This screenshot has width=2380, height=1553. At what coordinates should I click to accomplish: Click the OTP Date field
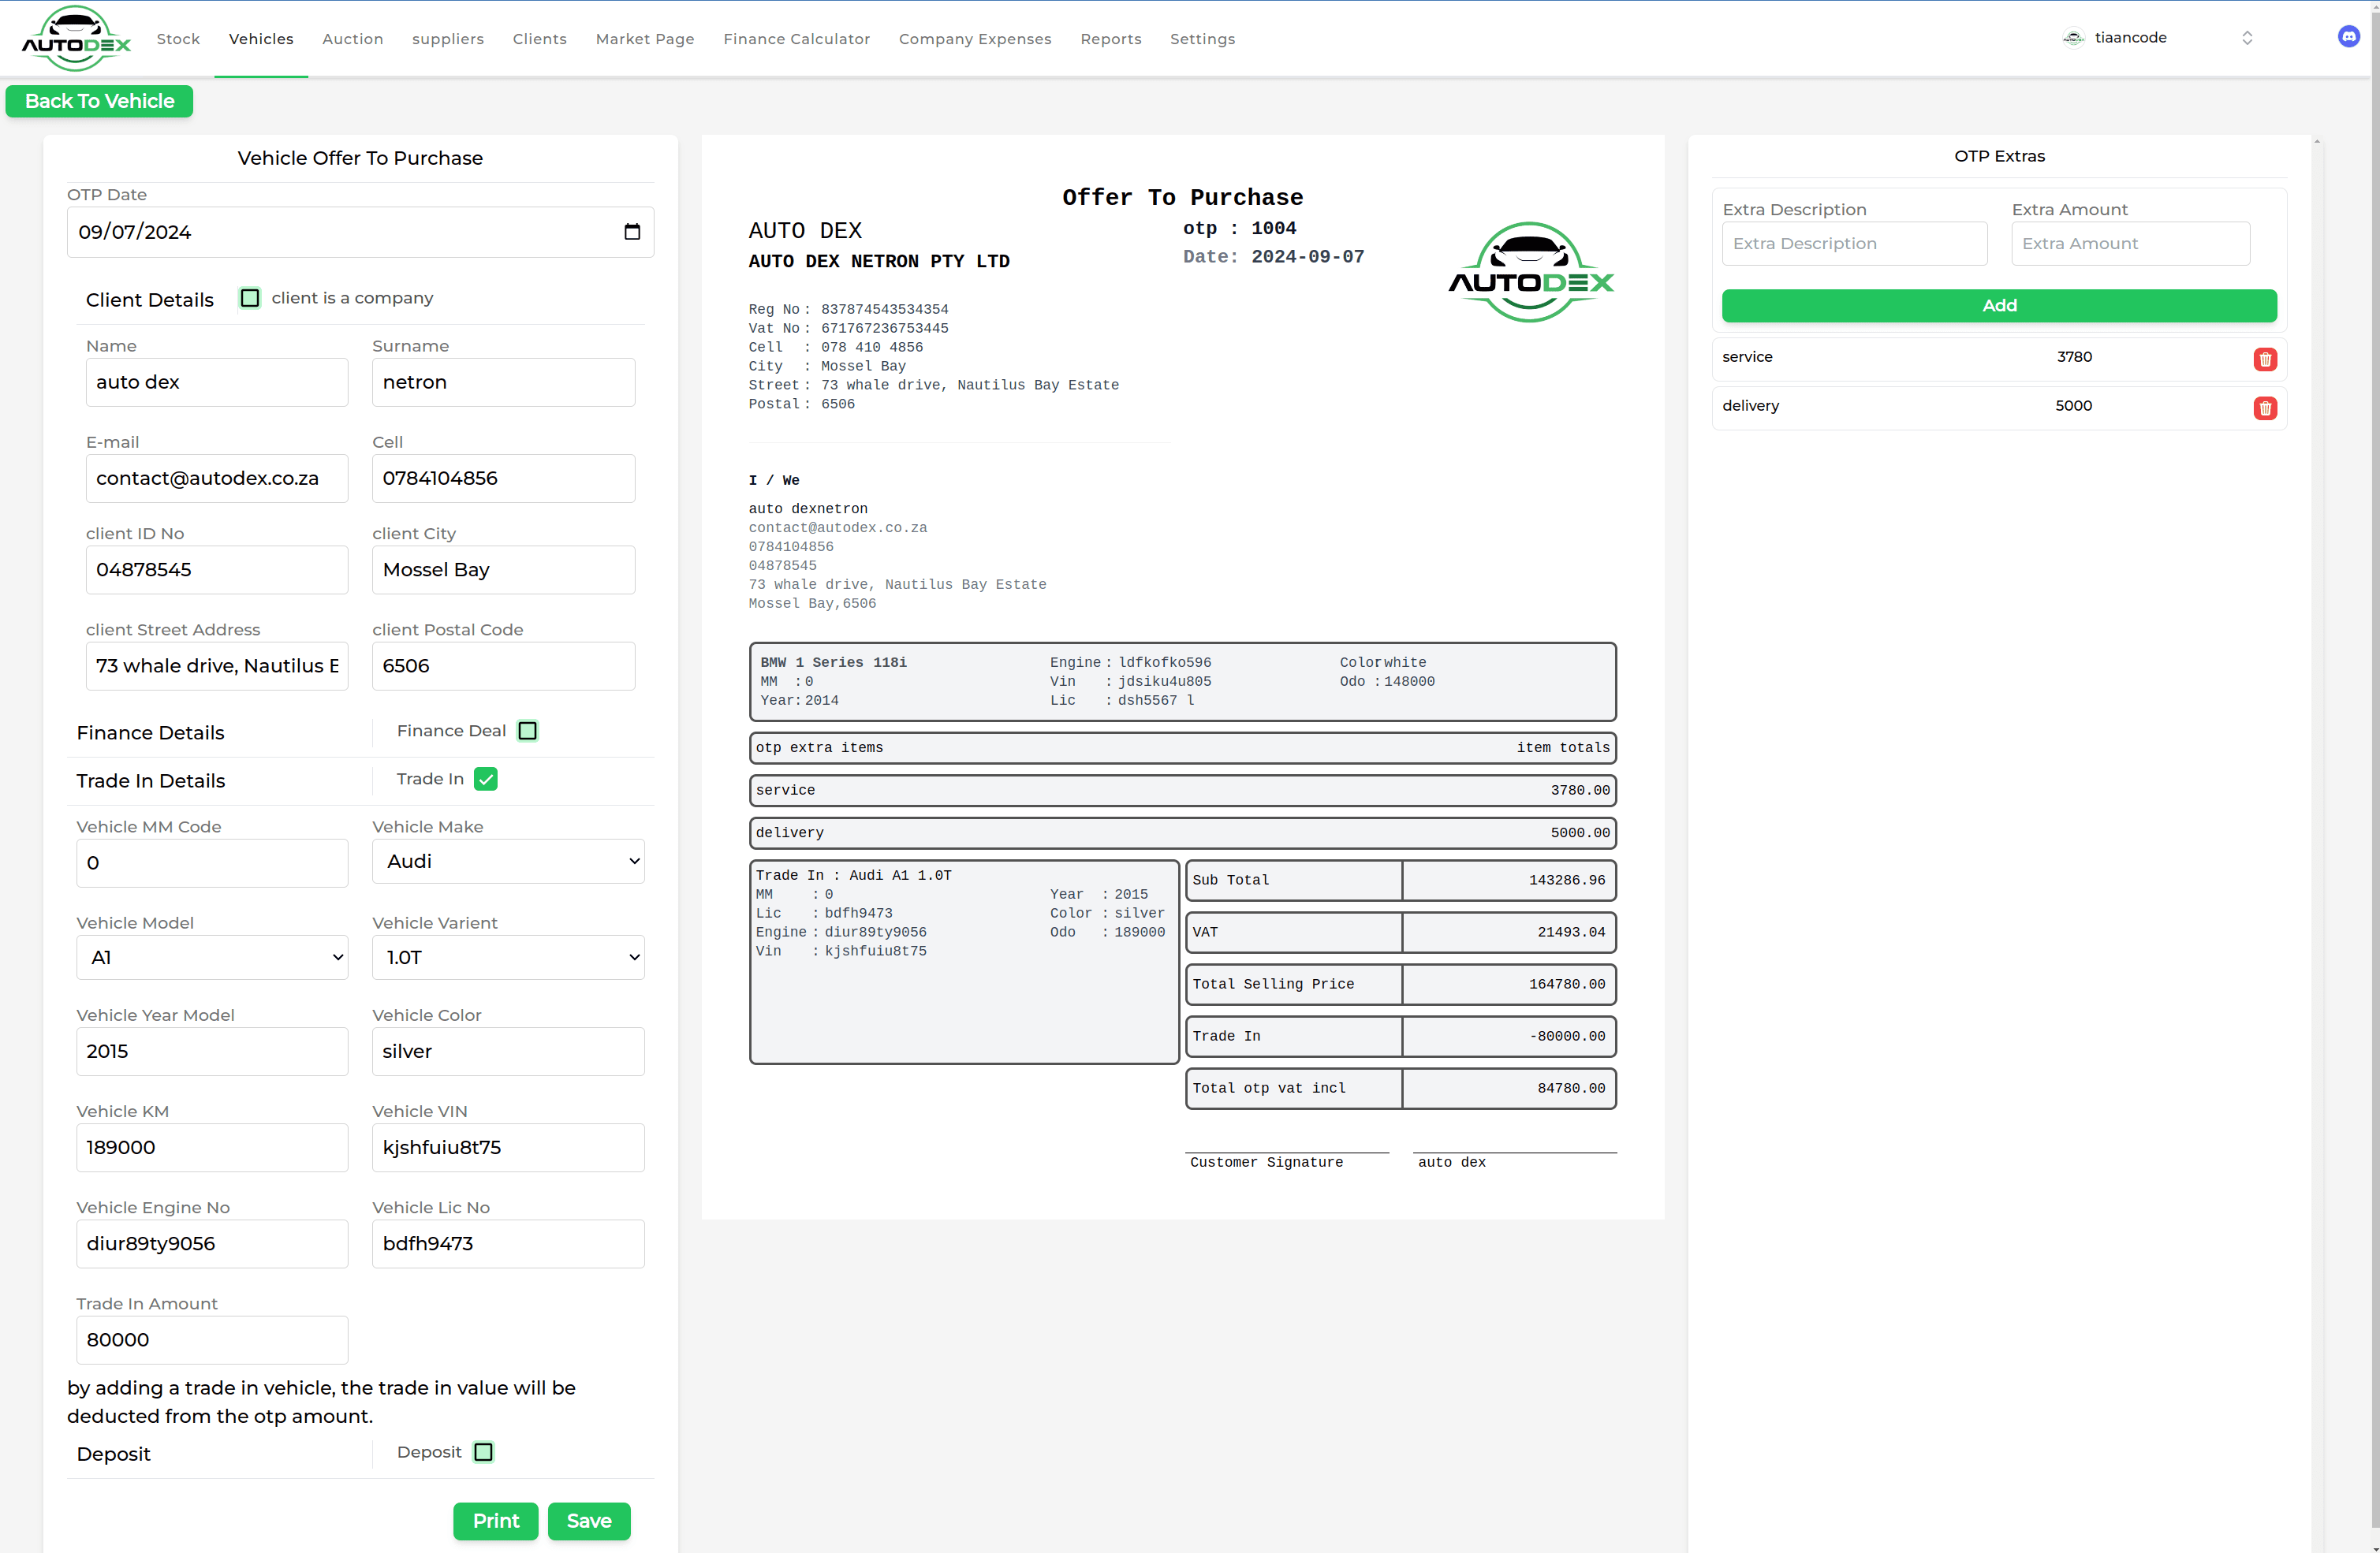(360, 232)
